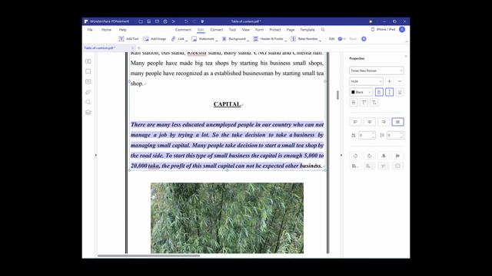This screenshot has width=492, height=276.
Task: Open the Black font color picker
Action: pyautogui.click(x=361, y=92)
